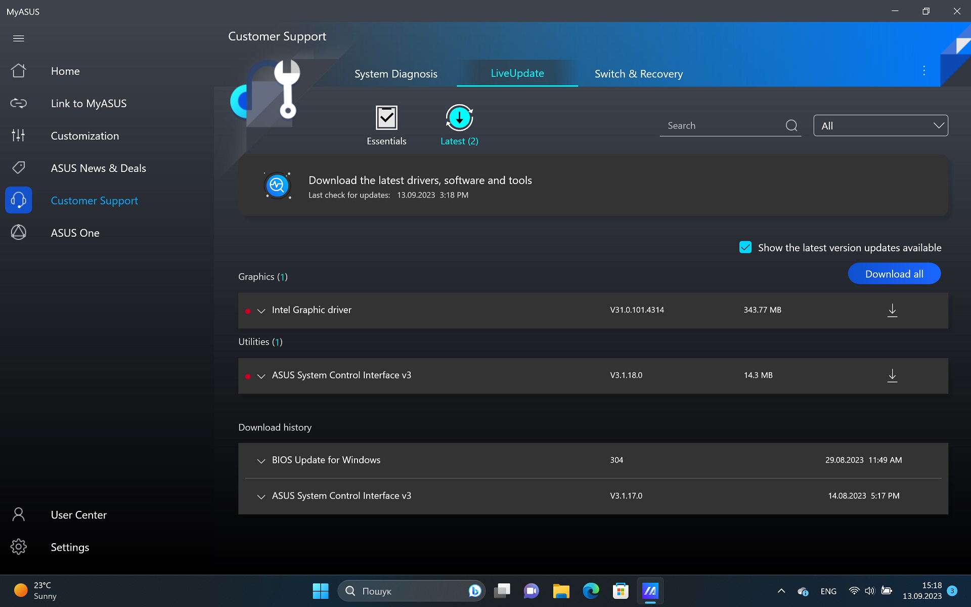This screenshot has width=971, height=607.
Task: Click the search magnifier icon
Action: 791,125
